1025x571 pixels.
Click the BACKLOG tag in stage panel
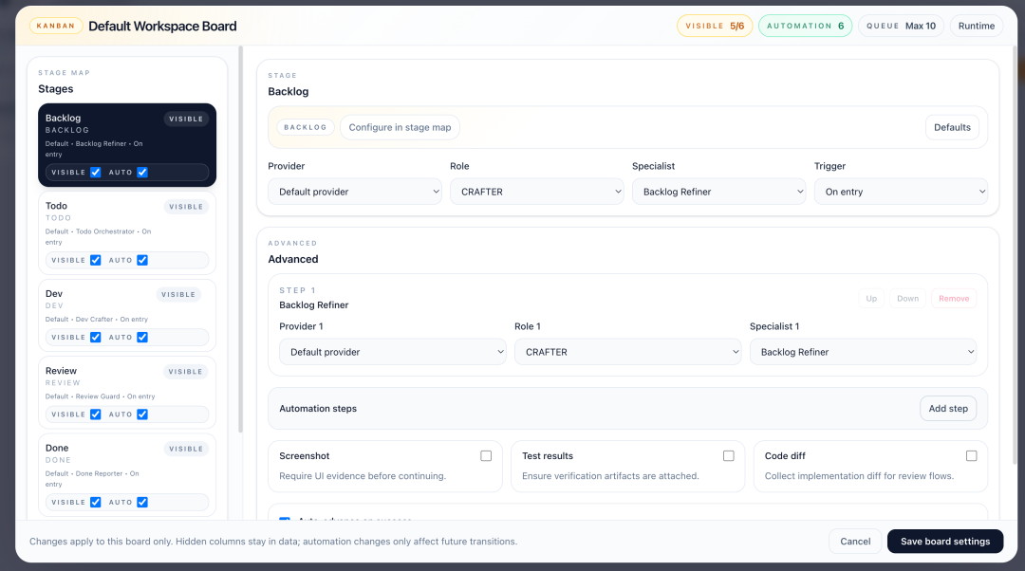306,127
